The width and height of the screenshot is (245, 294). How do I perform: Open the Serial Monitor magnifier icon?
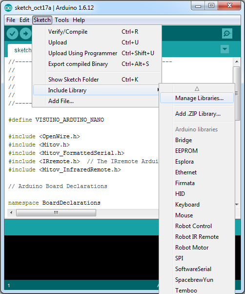click(227, 34)
